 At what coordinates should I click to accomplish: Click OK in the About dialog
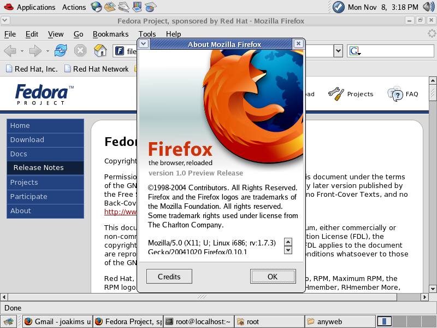click(x=273, y=277)
